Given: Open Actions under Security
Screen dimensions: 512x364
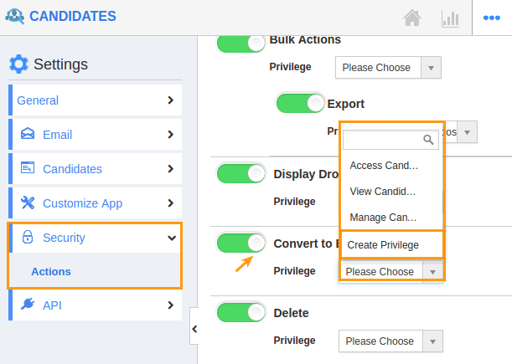Looking at the screenshot, I should [51, 271].
